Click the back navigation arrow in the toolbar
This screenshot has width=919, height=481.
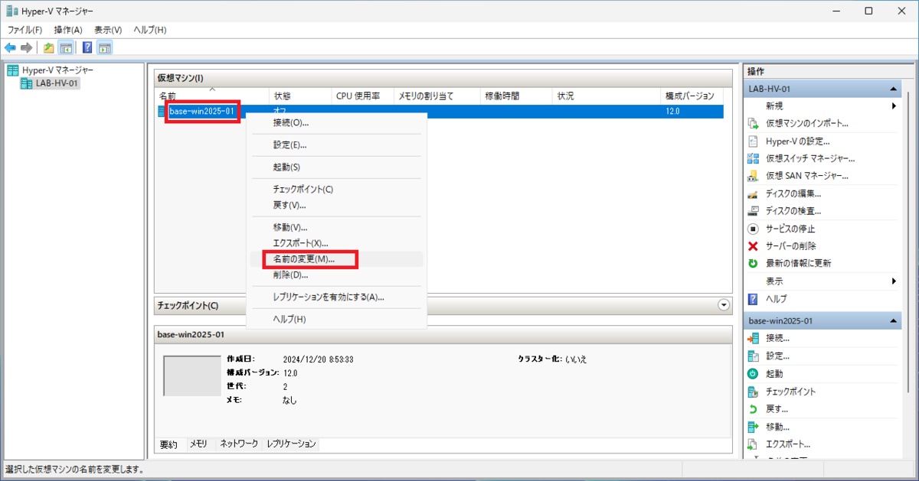point(10,47)
